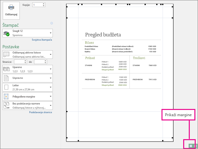This screenshot has height=149, width=198.
Task: Open the Letter paper size dropdown
Action: 28,87
